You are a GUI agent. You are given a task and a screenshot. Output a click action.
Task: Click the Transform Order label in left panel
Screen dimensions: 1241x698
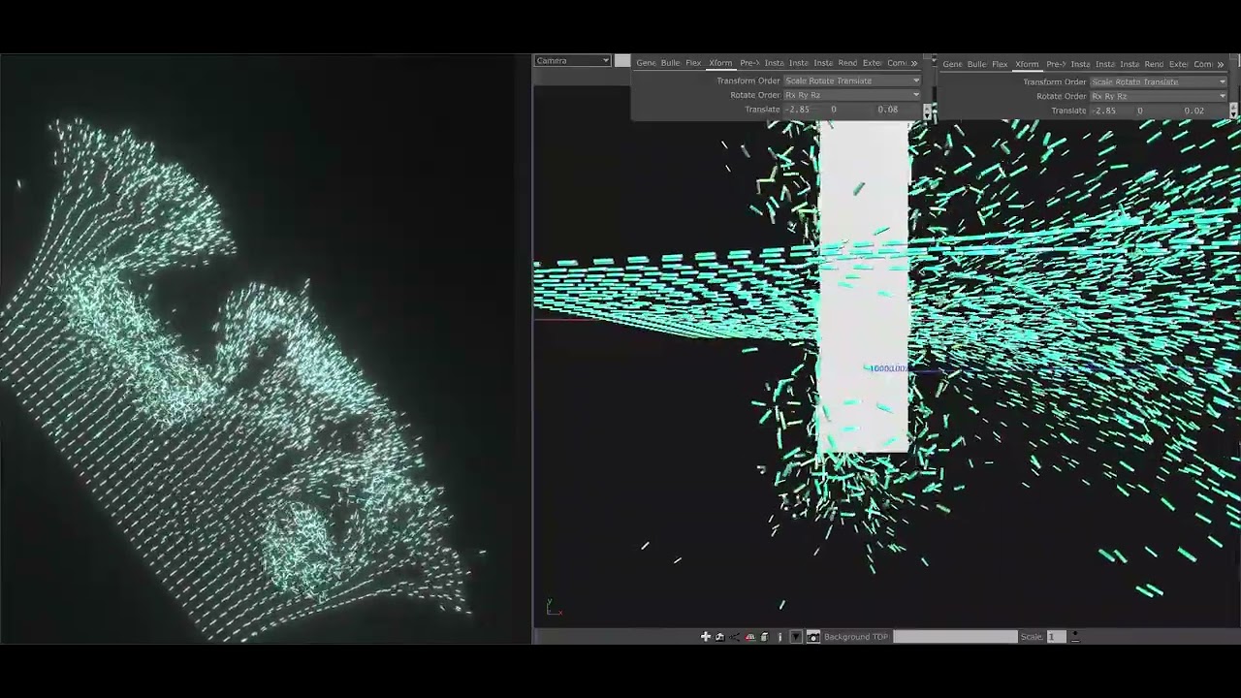pos(748,80)
